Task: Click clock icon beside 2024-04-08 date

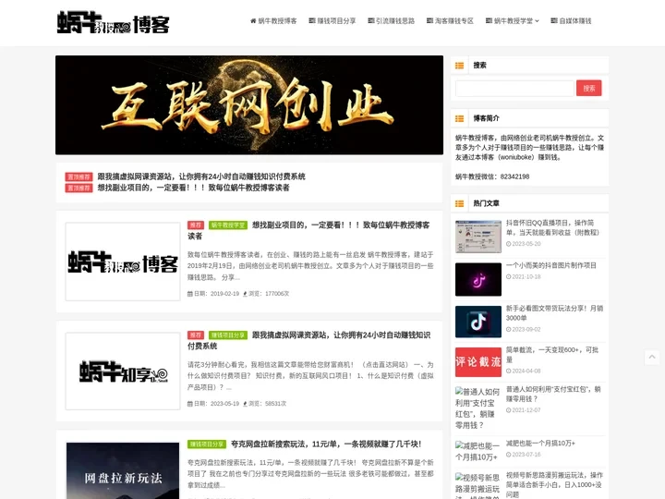Action: click(509, 371)
